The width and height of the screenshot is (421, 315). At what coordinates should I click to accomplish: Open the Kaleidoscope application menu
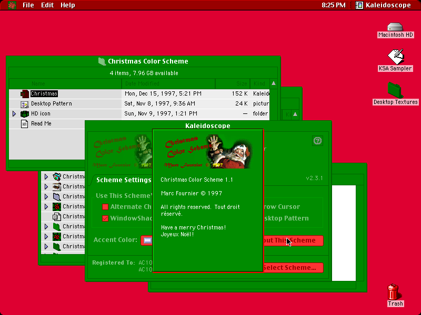384,5
